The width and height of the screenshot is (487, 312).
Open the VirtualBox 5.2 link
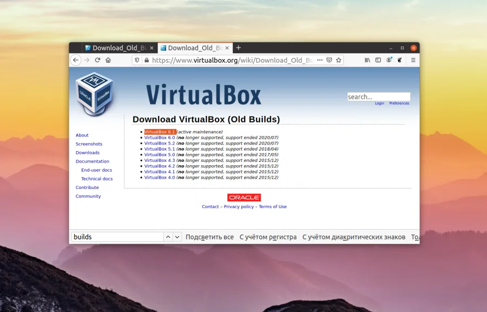tap(159, 143)
